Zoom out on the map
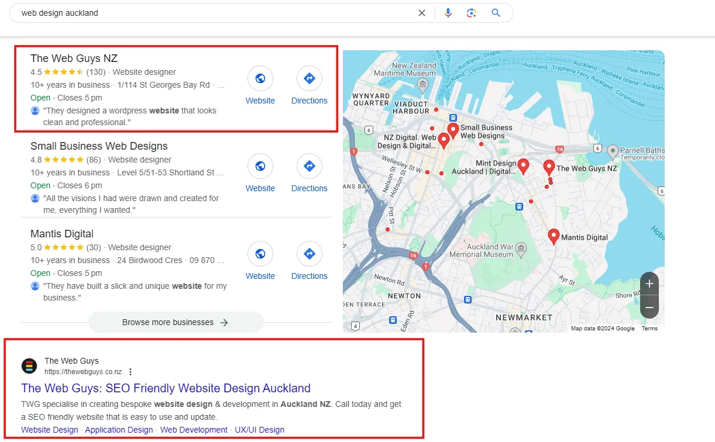The height and width of the screenshot is (442, 715). pos(649,307)
